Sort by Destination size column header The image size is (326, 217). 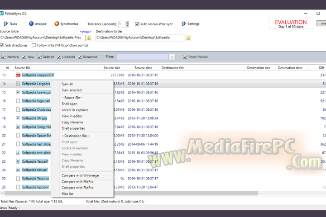click(259, 68)
